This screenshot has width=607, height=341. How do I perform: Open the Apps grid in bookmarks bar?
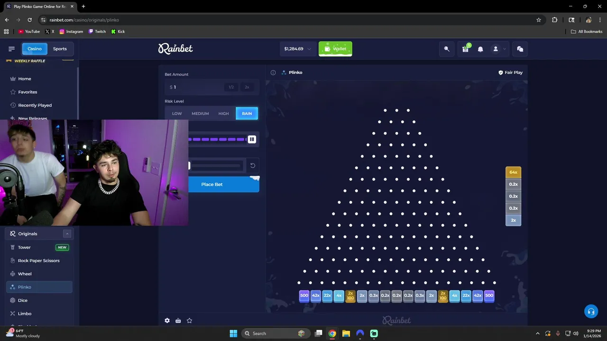click(x=6, y=32)
